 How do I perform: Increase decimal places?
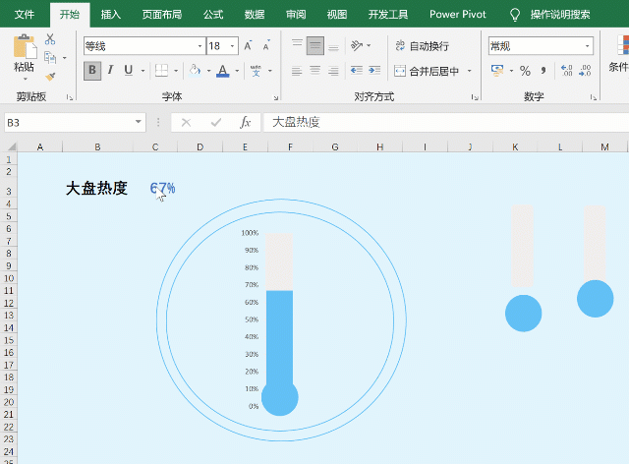click(567, 71)
